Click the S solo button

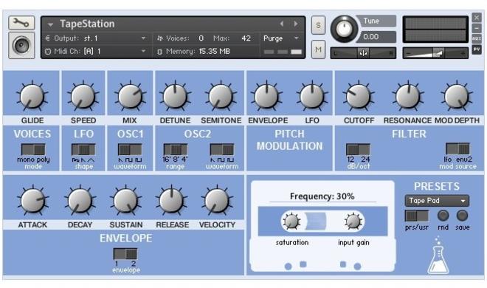coord(318,25)
